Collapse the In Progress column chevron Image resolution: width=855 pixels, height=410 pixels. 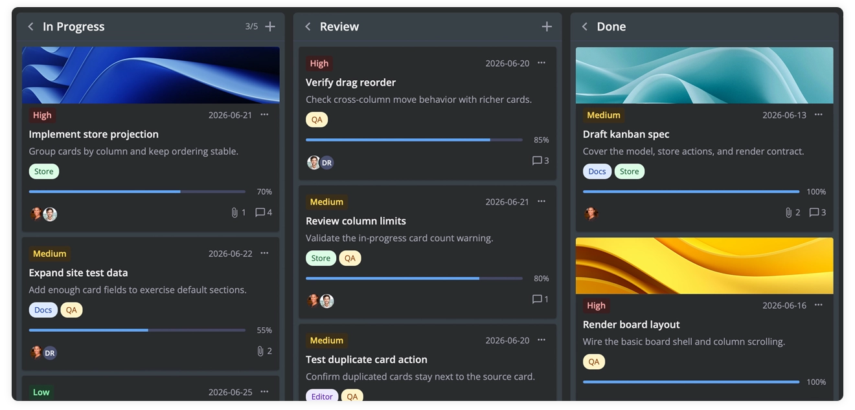point(30,27)
